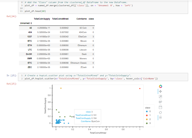Click the TotalCoinSupply y-axis label
The image size is (192, 138).
[x=45, y=106]
